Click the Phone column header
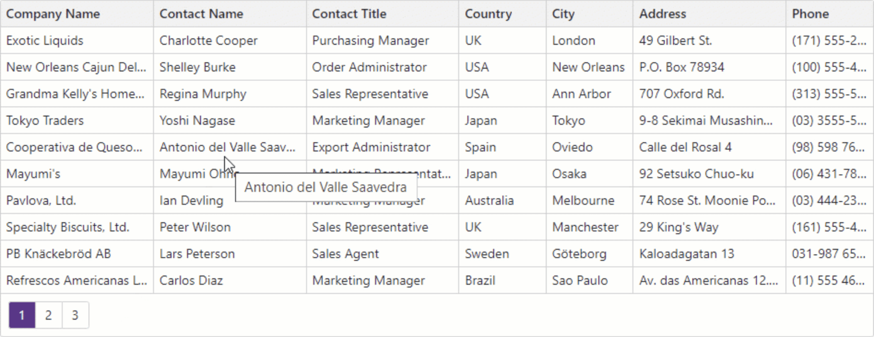 coord(810,14)
